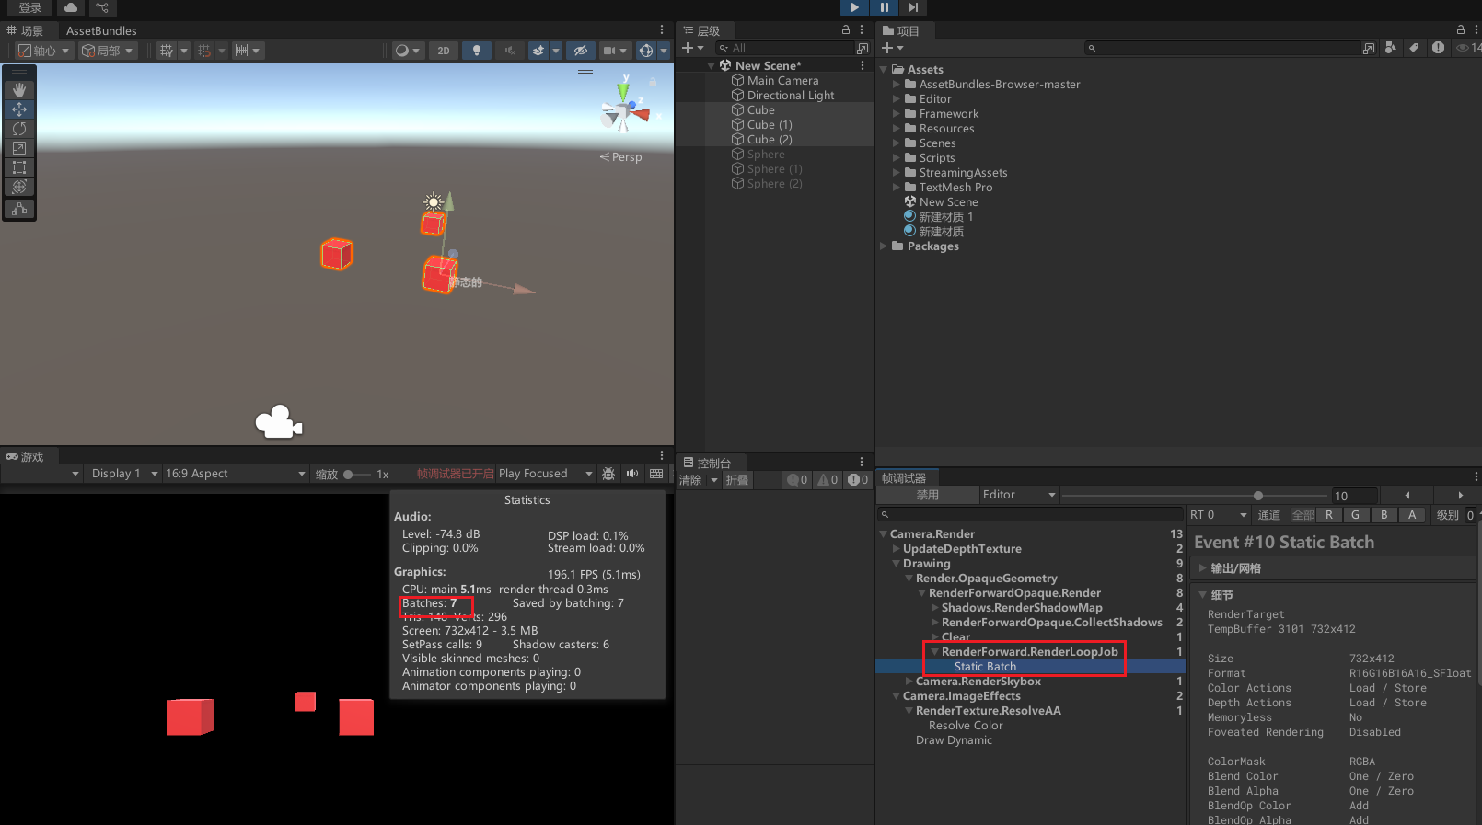
Task: Switch to the AssetBundles tab
Action: 101,30
